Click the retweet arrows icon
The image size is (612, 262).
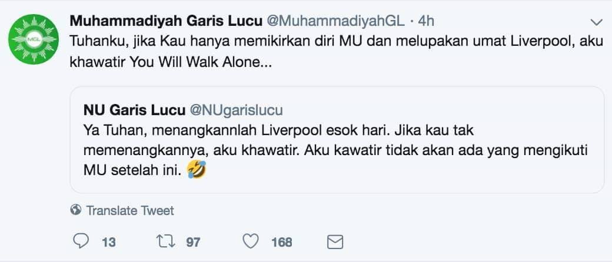(165, 241)
